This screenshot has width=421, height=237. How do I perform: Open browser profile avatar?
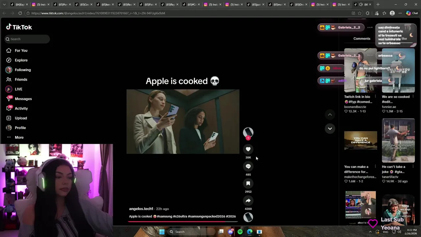(392, 13)
